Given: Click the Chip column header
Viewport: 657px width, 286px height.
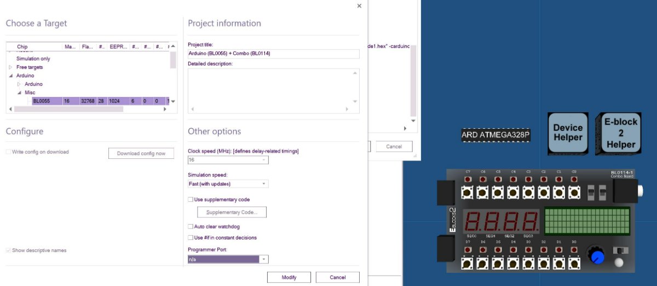Looking at the screenshot, I should [x=22, y=47].
